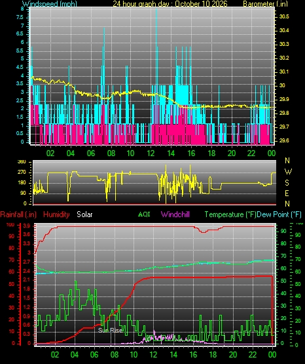Click the "30.2" value on the barometer axis
This screenshot has height=364, width=305.
[284, 58]
